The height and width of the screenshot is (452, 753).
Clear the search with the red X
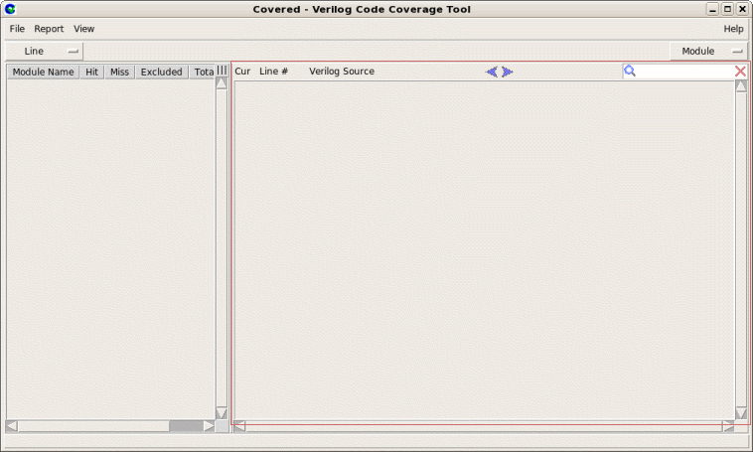(x=740, y=72)
